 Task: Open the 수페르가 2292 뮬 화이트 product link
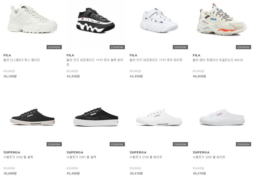(209, 157)
